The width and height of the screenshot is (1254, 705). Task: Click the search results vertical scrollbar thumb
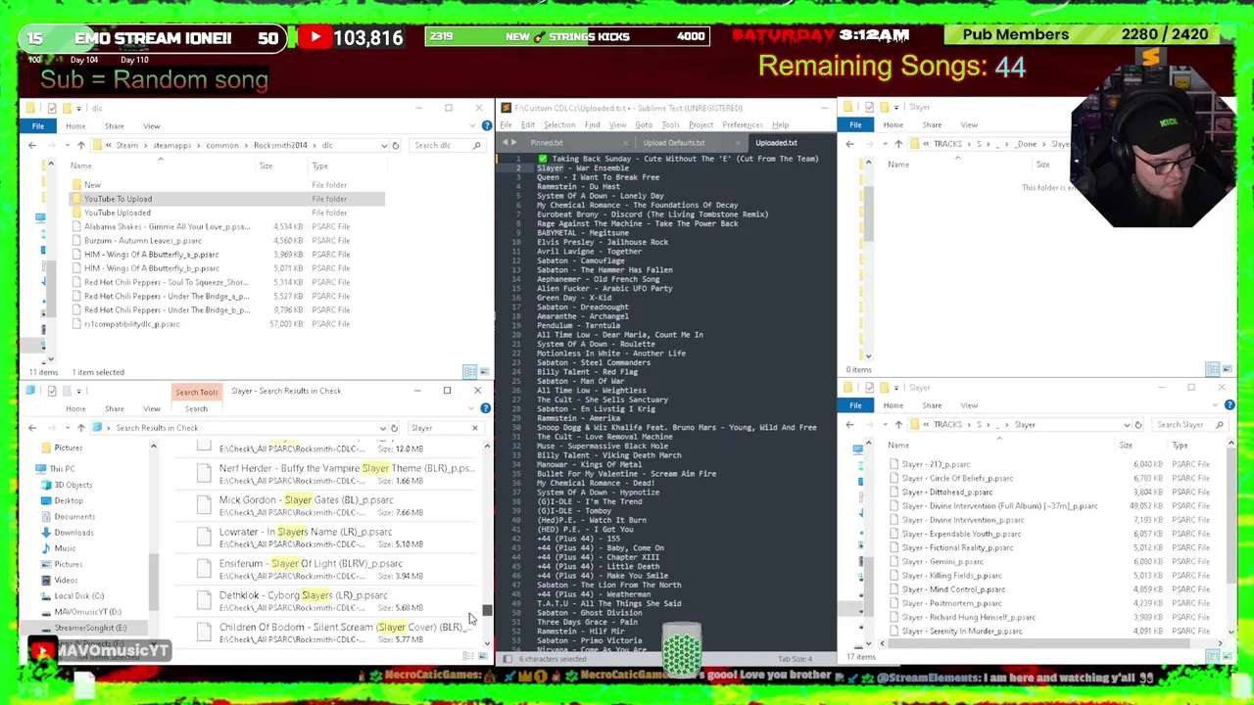(487, 611)
